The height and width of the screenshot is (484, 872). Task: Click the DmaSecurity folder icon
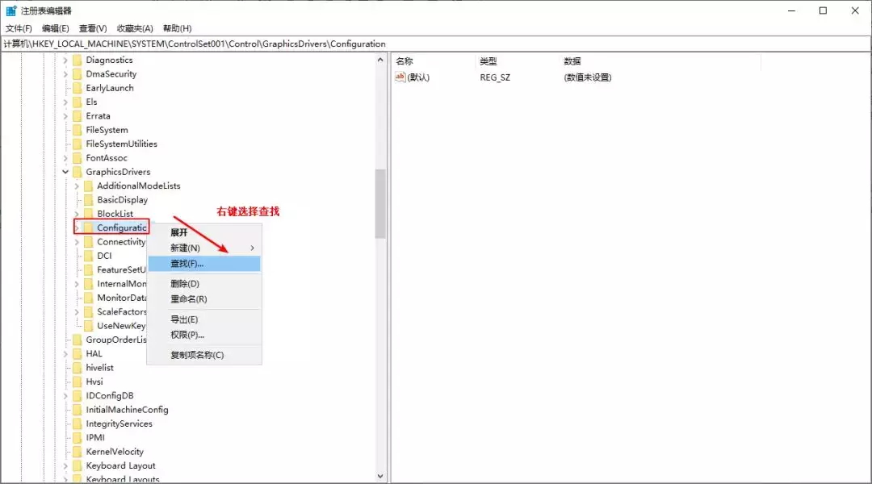(78, 74)
